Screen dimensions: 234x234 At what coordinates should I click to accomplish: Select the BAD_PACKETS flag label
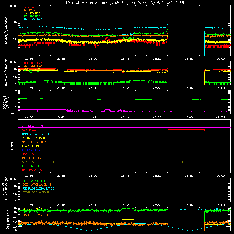(32, 170)
